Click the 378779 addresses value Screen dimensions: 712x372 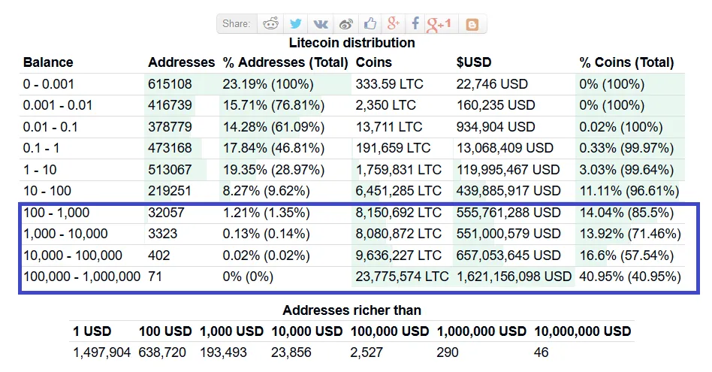tap(170, 127)
